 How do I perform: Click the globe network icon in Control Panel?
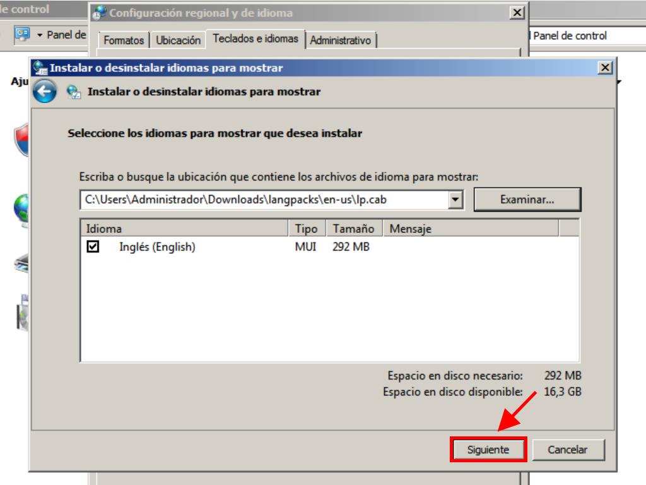pos(23,208)
